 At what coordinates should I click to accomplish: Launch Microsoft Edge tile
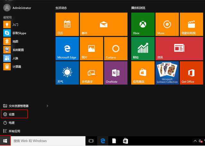tap(67, 48)
